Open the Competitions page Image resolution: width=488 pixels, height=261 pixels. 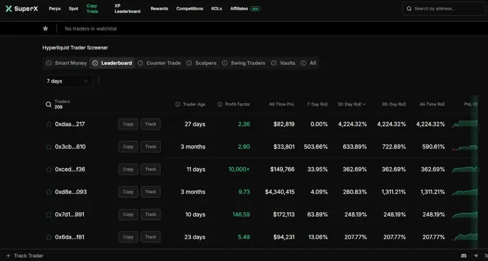point(189,9)
